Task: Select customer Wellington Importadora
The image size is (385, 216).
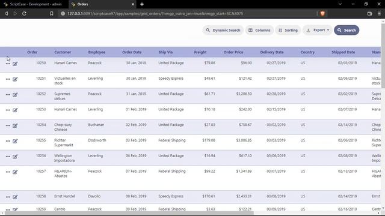Action: pyautogui.click(x=64, y=158)
